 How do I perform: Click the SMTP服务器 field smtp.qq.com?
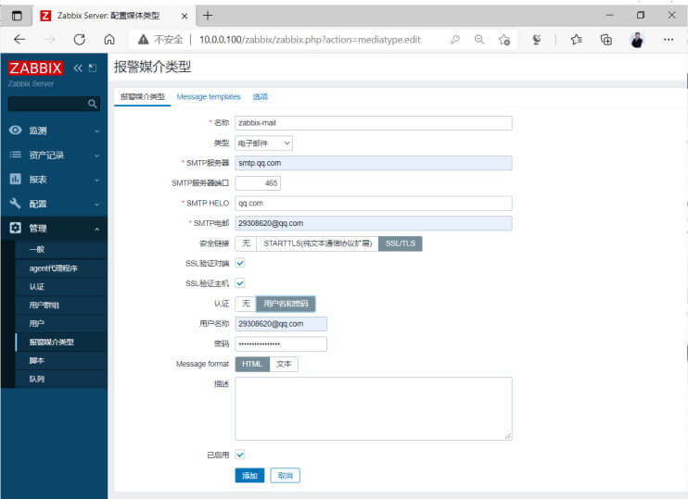tap(374, 163)
